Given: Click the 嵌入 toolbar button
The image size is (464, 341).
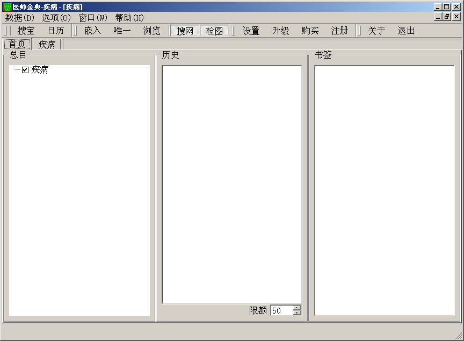Looking at the screenshot, I should click(93, 31).
